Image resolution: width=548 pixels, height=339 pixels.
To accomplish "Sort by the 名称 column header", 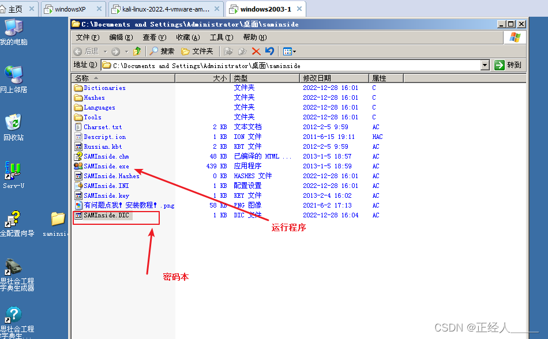I will pyautogui.click(x=123, y=78).
